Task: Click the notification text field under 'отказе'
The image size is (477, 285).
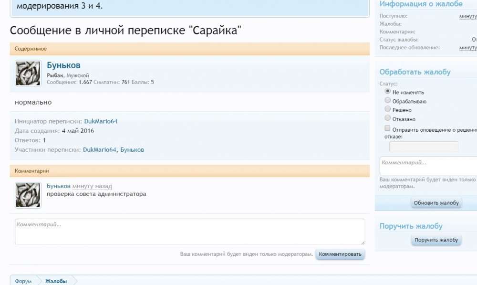Action: pyautogui.click(x=424, y=147)
